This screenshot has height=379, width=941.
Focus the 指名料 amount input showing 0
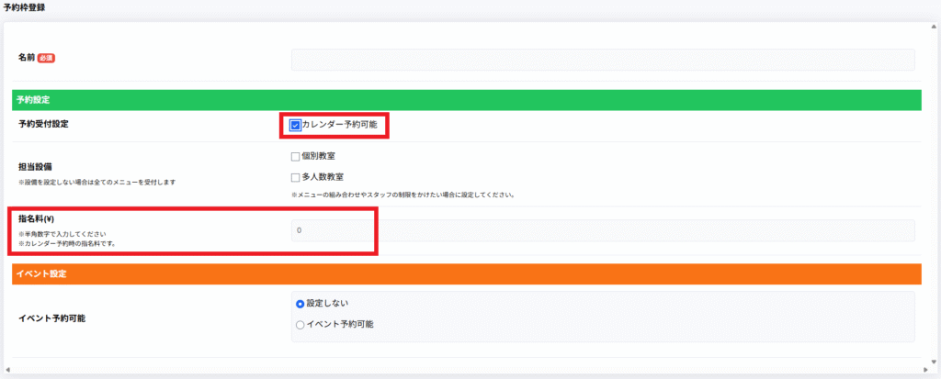603,230
